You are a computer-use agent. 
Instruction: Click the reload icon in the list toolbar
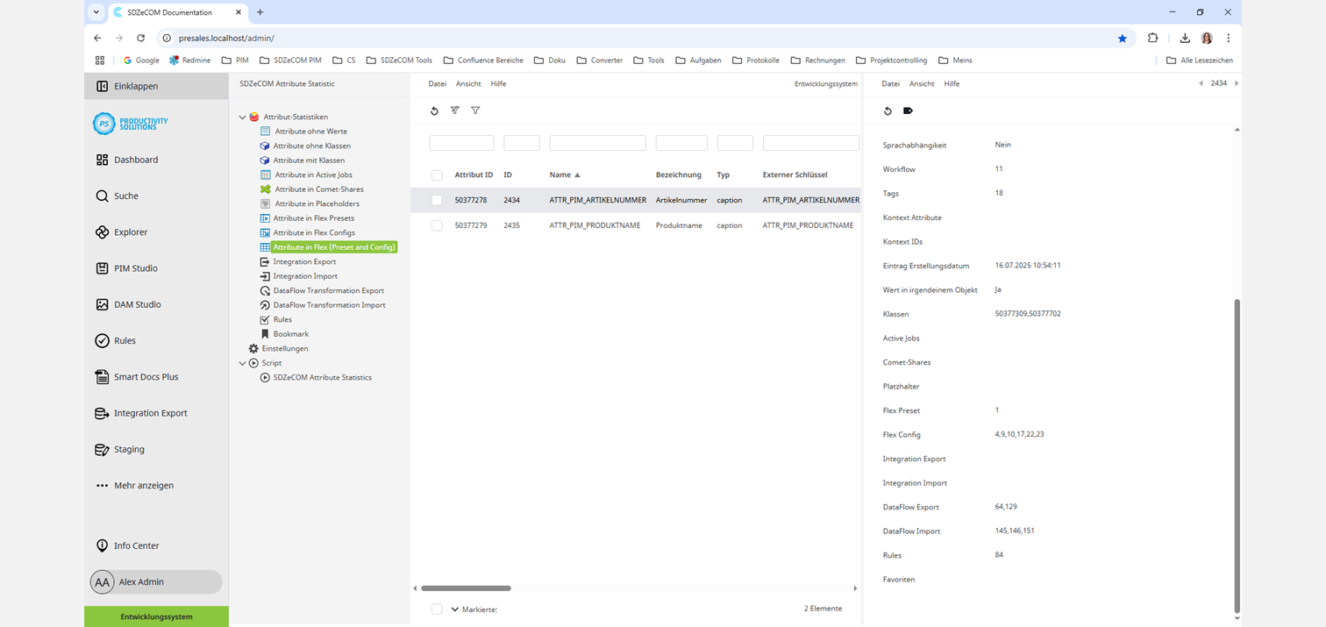point(434,110)
